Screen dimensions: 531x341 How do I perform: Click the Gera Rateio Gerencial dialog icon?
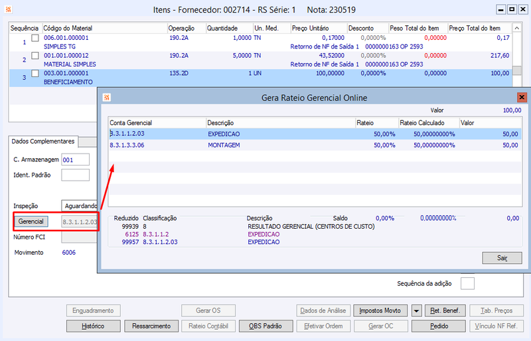point(107,98)
